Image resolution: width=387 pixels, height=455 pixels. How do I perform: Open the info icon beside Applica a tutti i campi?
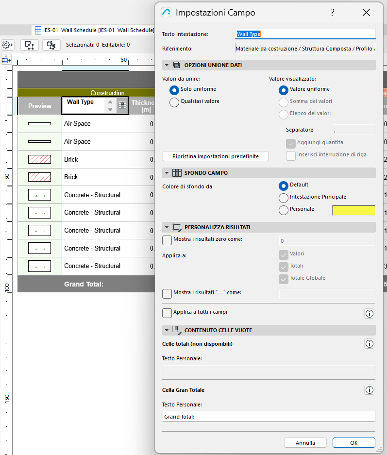[x=370, y=313]
